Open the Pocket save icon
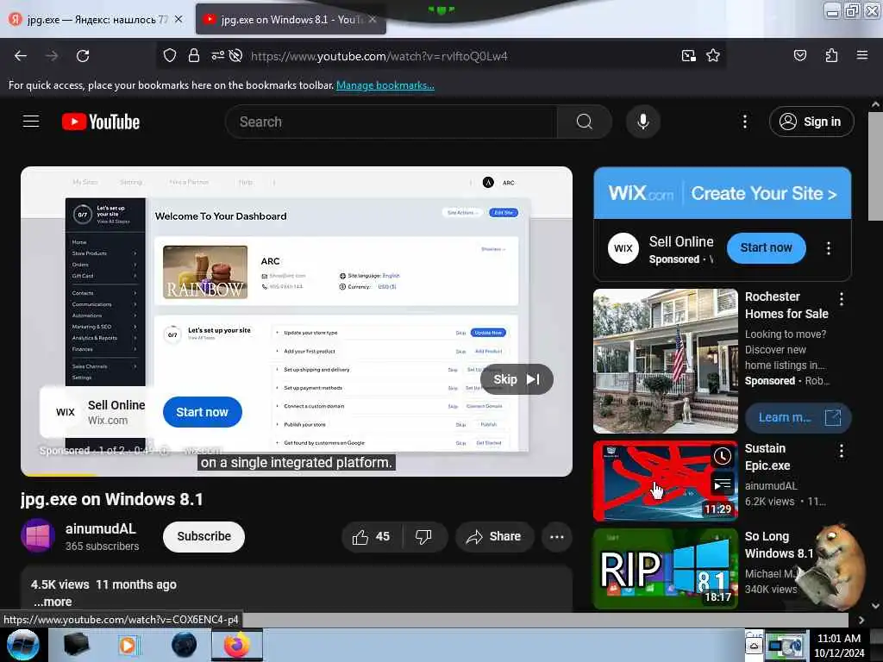Image resolution: width=883 pixels, height=662 pixels. point(799,55)
